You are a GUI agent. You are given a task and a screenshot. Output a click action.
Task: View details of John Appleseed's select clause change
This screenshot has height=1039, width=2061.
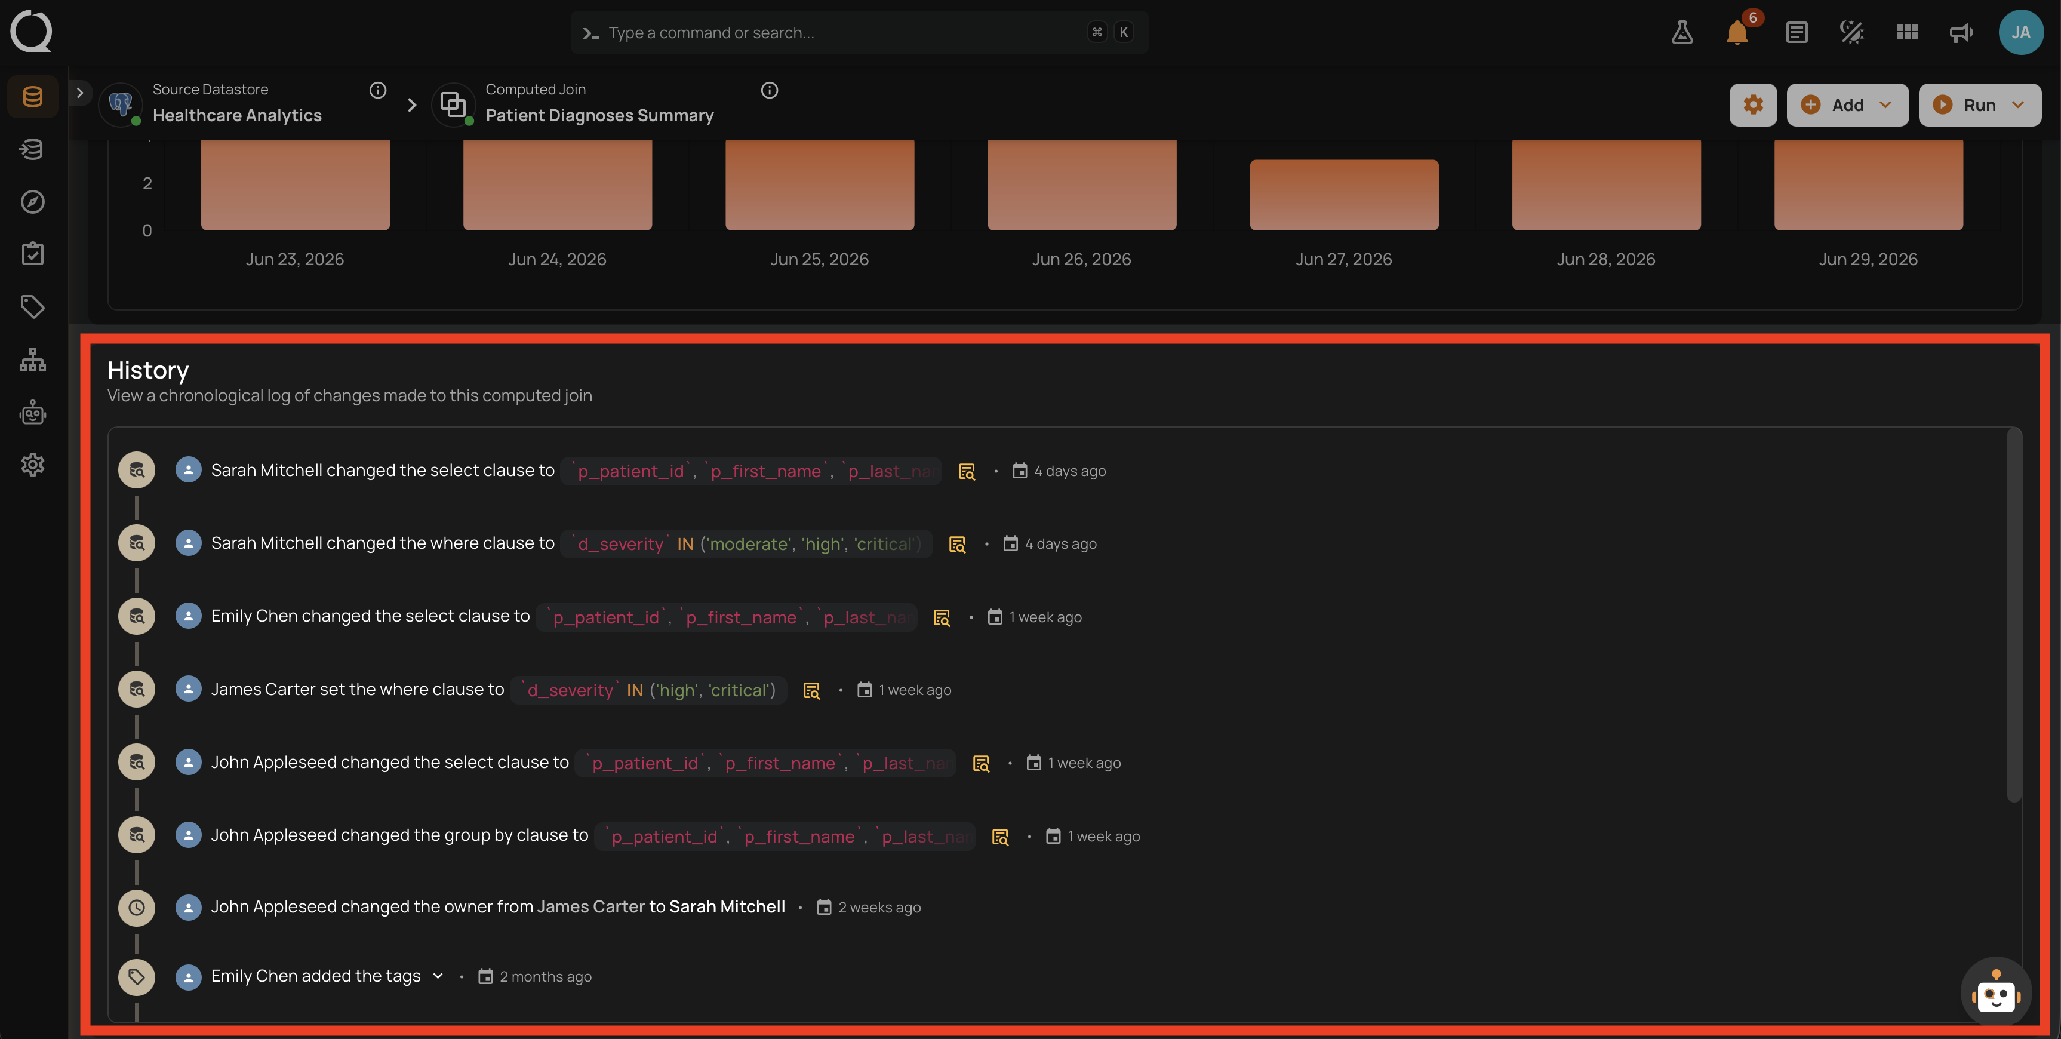pyautogui.click(x=981, y=763)
